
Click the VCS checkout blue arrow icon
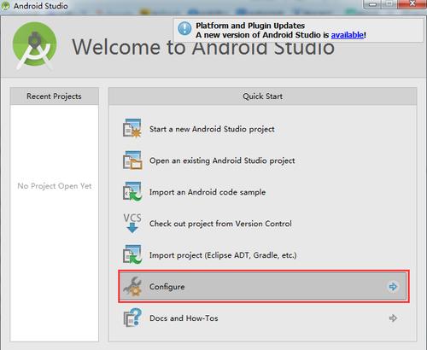132,223
